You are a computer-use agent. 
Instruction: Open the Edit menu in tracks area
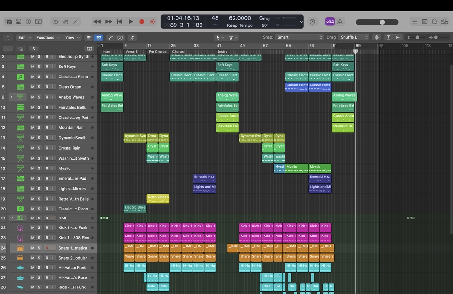click(x=25, y=38)
